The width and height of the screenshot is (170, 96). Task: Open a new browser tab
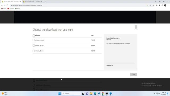pyautogui.click(x=45, y=2)
